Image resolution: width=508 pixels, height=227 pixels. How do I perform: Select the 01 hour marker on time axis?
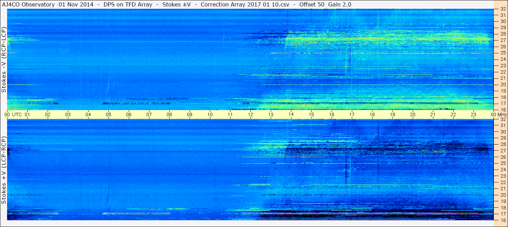tap(27, 115)
